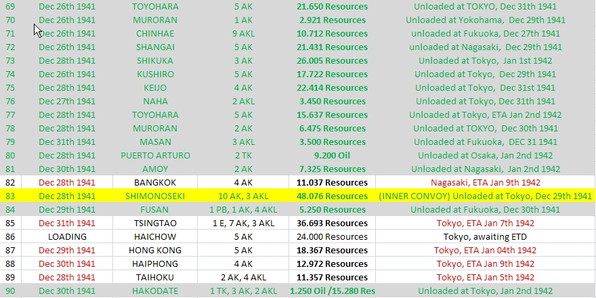Screen dimensions: 596x298
Task: Click the HONG KONG port cell
Action: pyautogui.click(x=155, y=251)
